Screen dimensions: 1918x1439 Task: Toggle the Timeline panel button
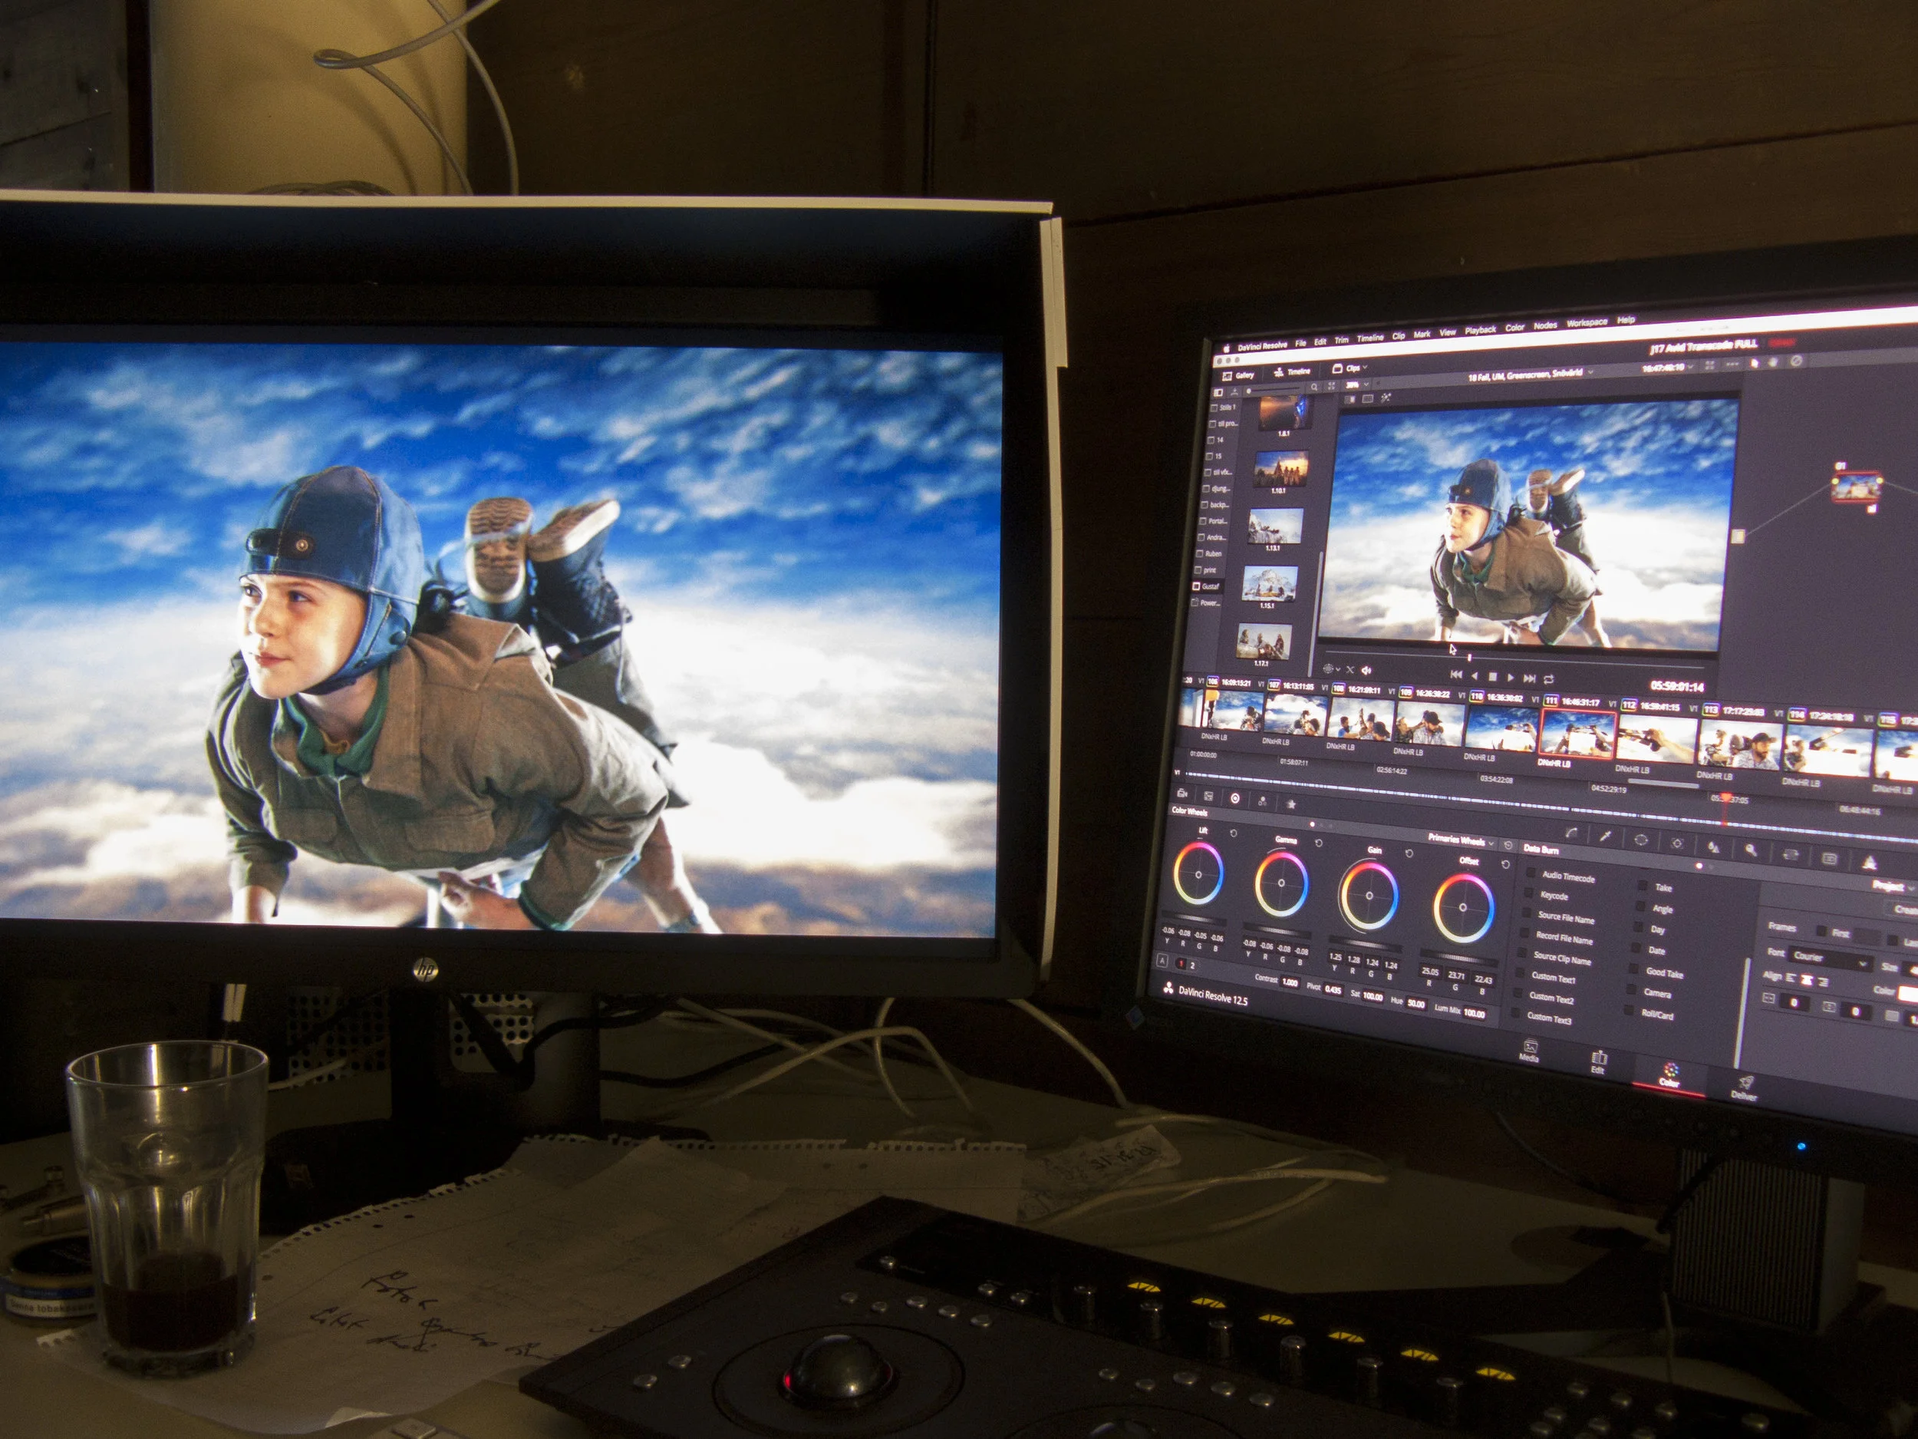[x=1293, y=373]
